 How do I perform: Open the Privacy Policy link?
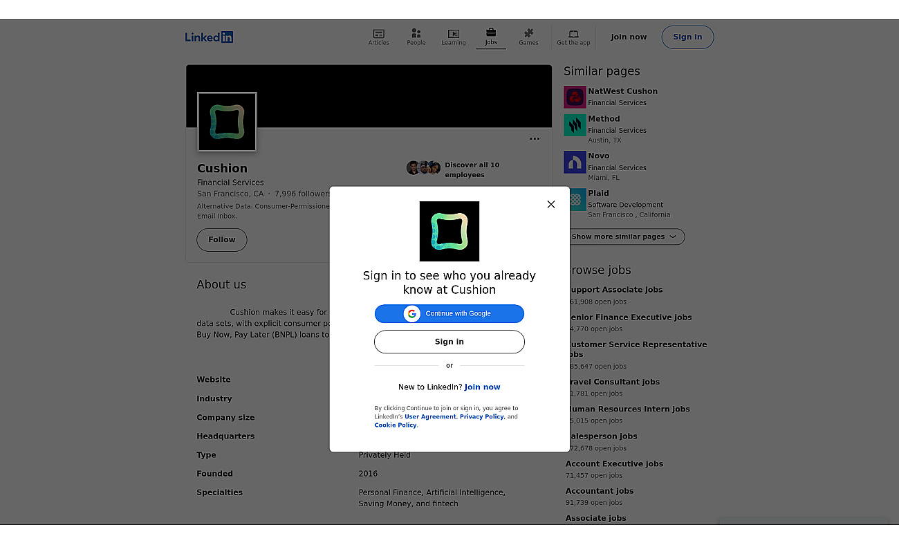482,417
